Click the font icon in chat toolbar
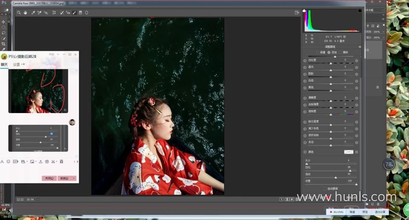Image resolution: width=409 pixels, height=220 pixels. 2,162
